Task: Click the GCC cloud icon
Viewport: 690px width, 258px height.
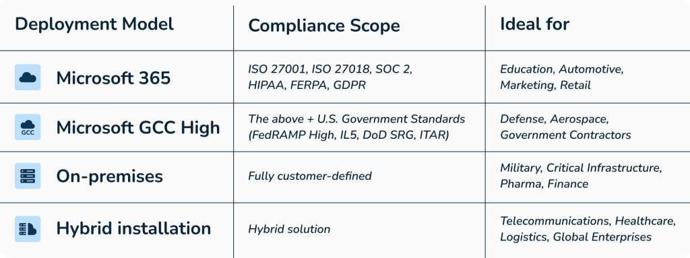Action: [x=28, y=127]
